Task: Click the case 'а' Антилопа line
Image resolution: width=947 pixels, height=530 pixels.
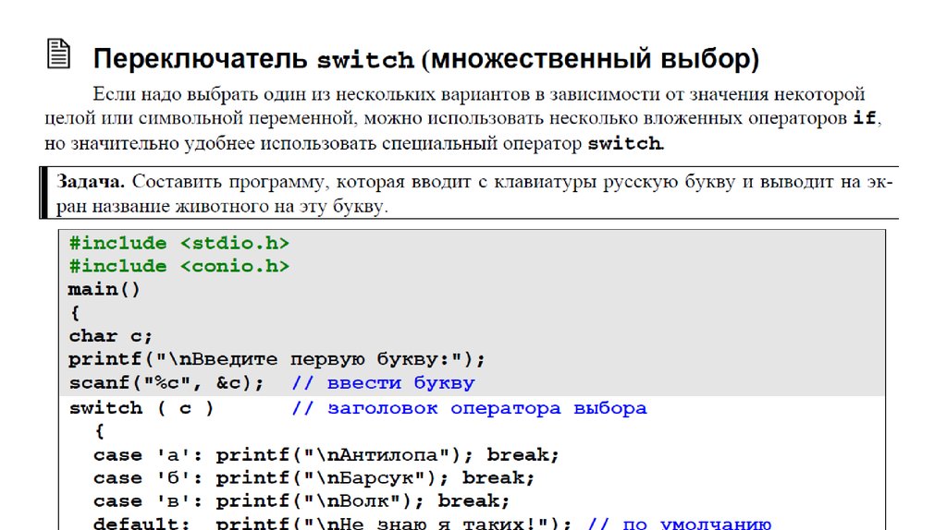Action: point(326,455)
